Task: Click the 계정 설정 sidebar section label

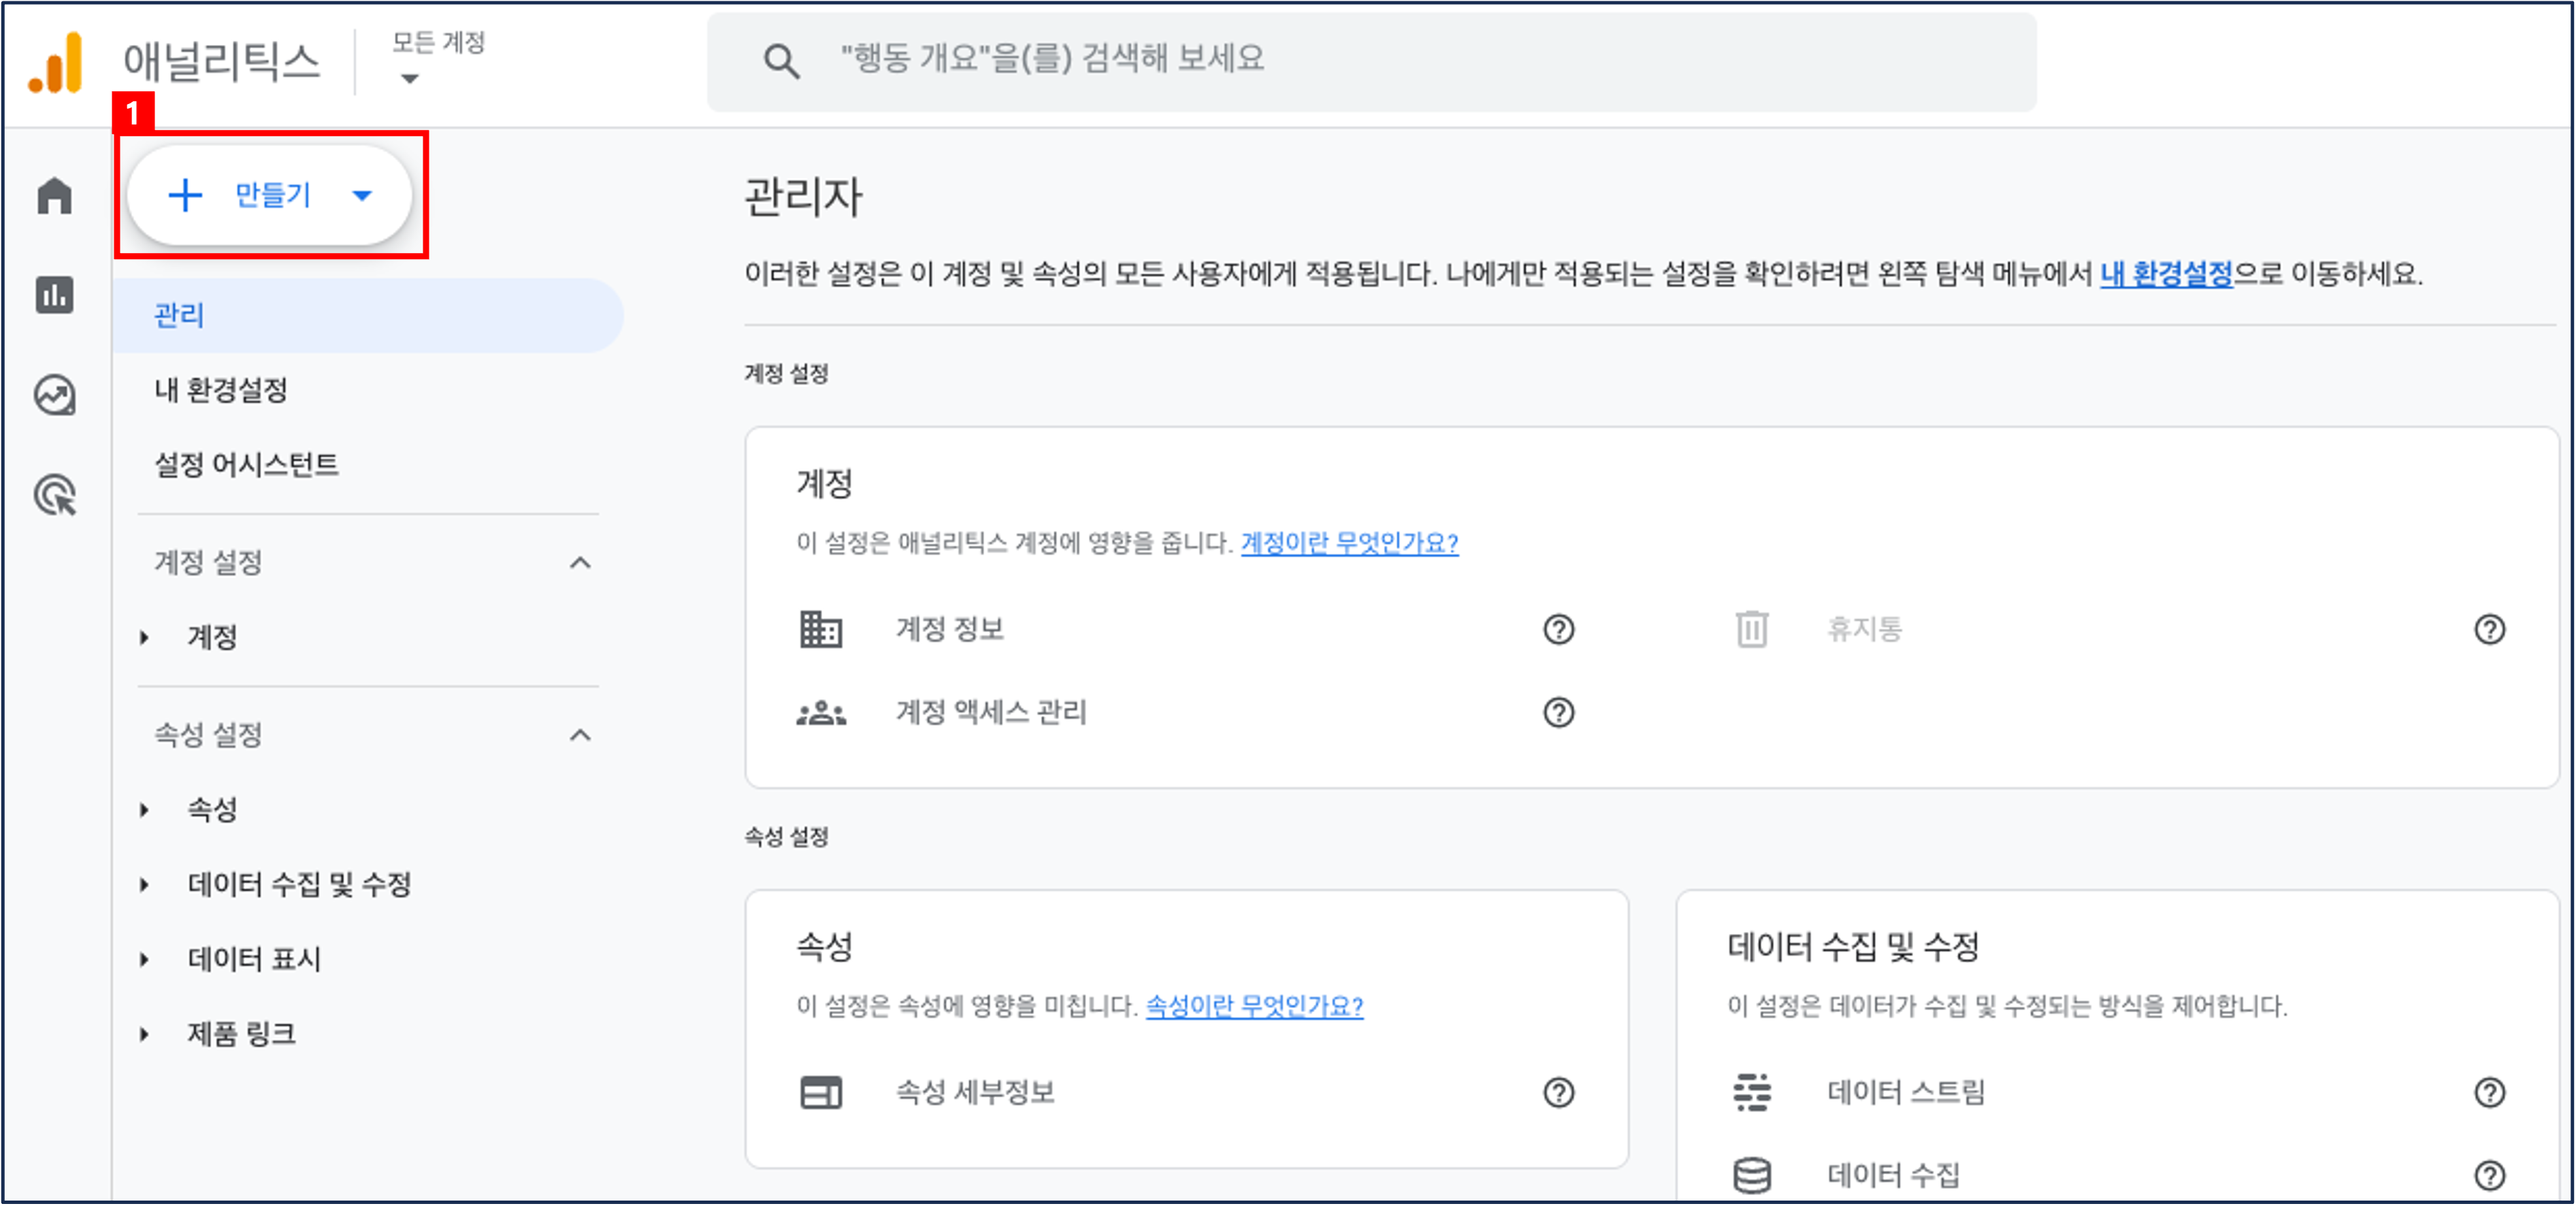Action: [x=208, y=563]
